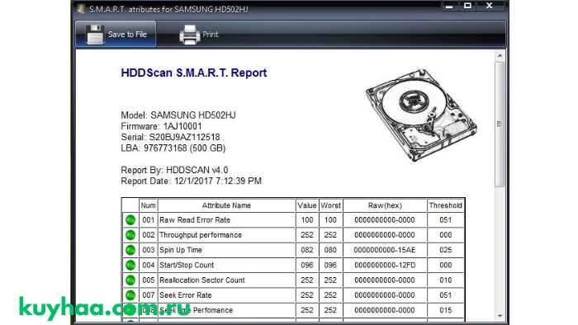Click threshold 010 in Reallocation Sector Count row
578x325 pixels.
click(x=446, y=280)
